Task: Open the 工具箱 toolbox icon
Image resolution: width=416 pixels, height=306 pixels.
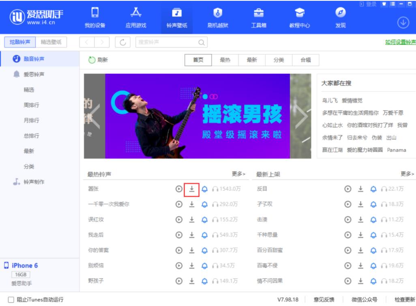Action: pos(258,18)
